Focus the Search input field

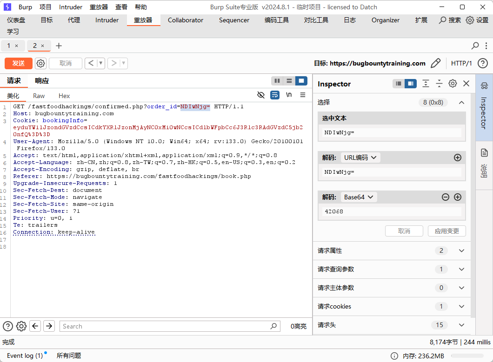(170, 326)
